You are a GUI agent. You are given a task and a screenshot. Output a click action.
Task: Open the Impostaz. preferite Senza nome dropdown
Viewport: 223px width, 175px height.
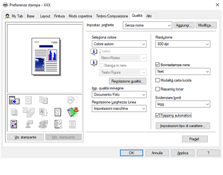click(x=148, y=25)
